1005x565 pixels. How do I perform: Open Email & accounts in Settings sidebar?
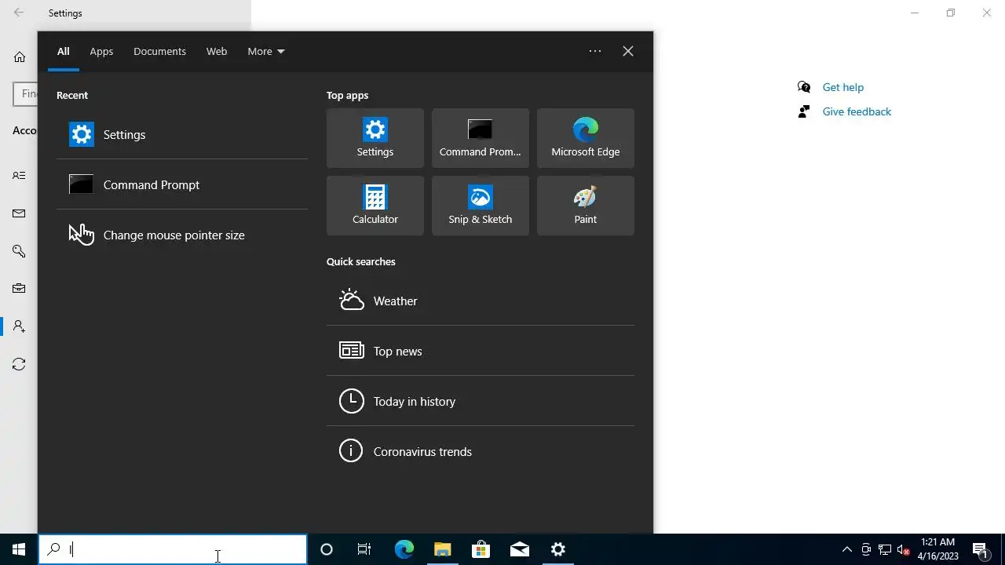19,213
